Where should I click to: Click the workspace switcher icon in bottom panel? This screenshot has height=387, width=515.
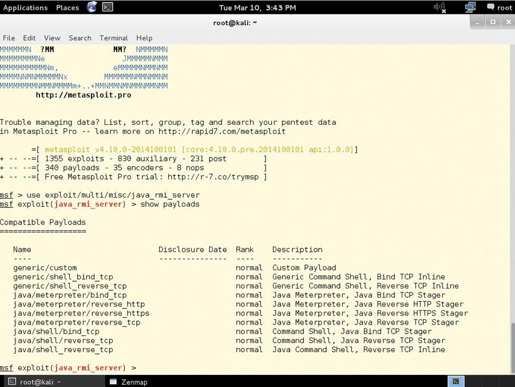tap(456, 381)
